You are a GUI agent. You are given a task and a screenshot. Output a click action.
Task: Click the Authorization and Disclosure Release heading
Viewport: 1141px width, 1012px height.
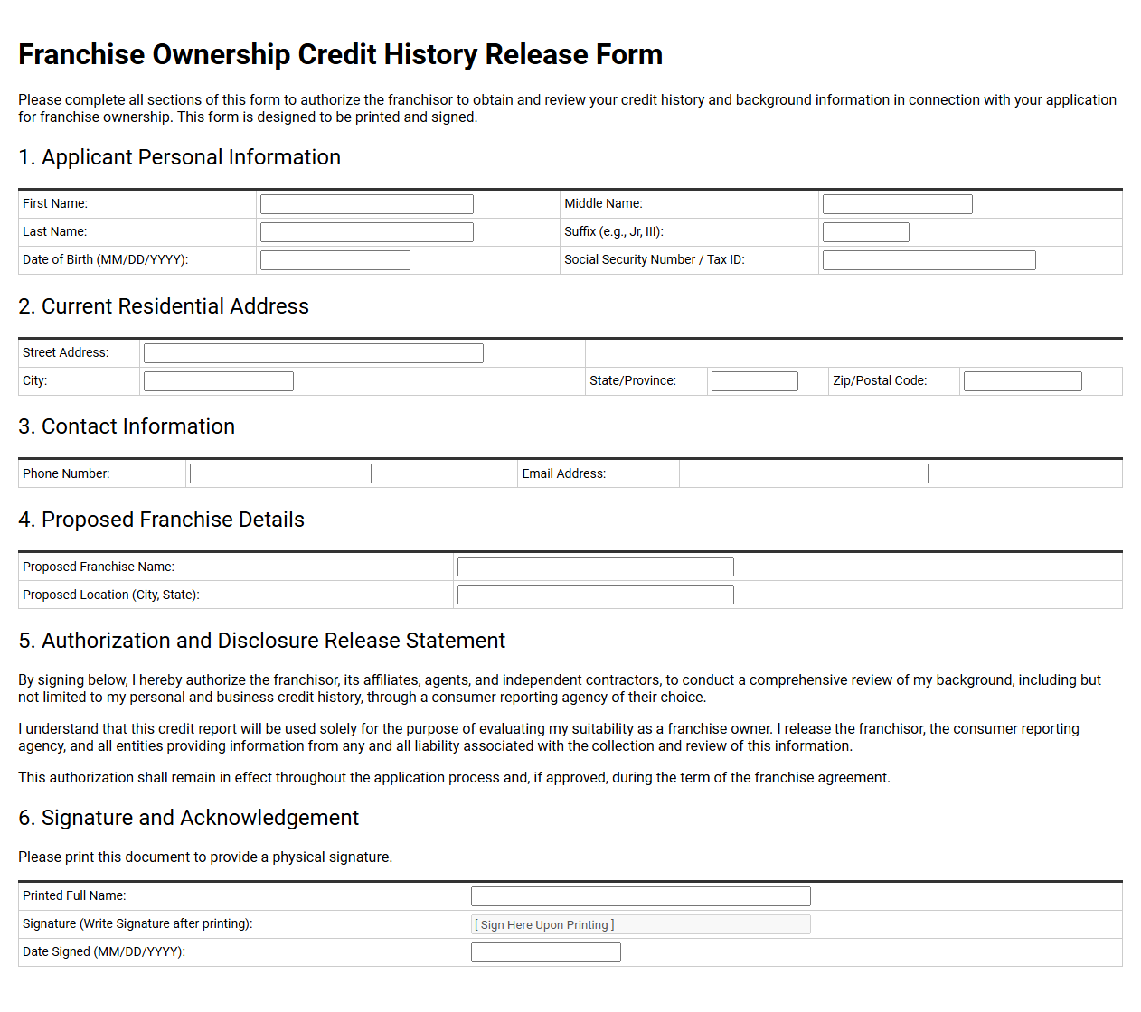[262, 641]
